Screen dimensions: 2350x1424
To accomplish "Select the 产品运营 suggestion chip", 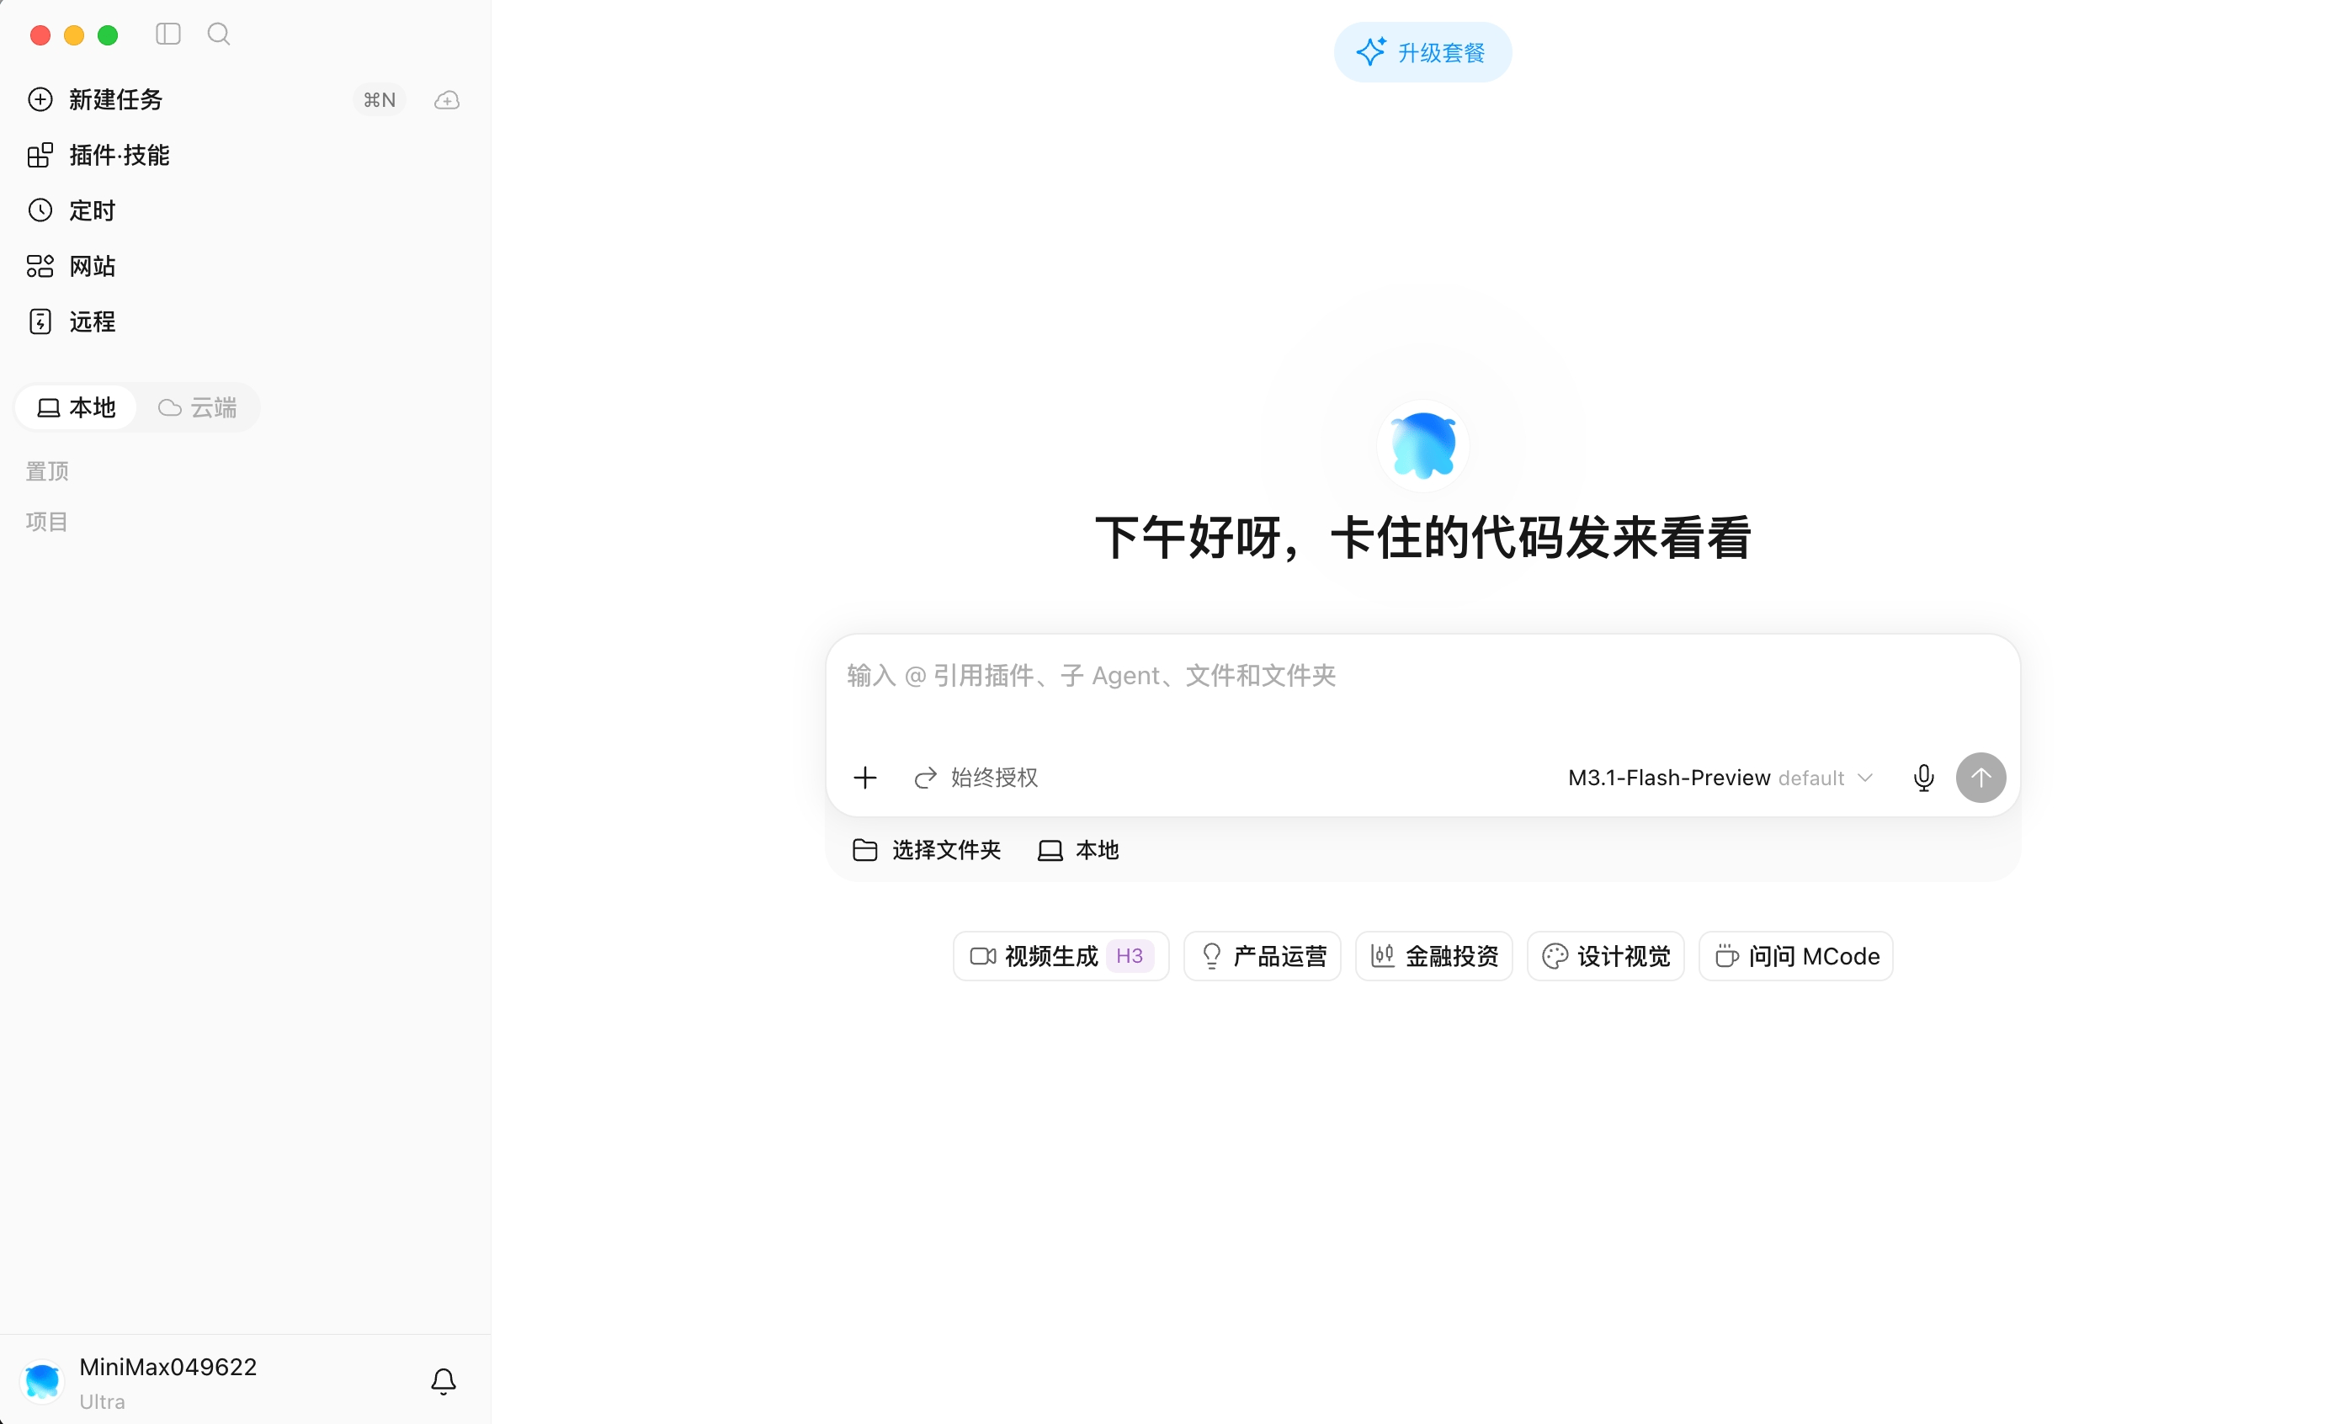I will tap(1262, 957).
